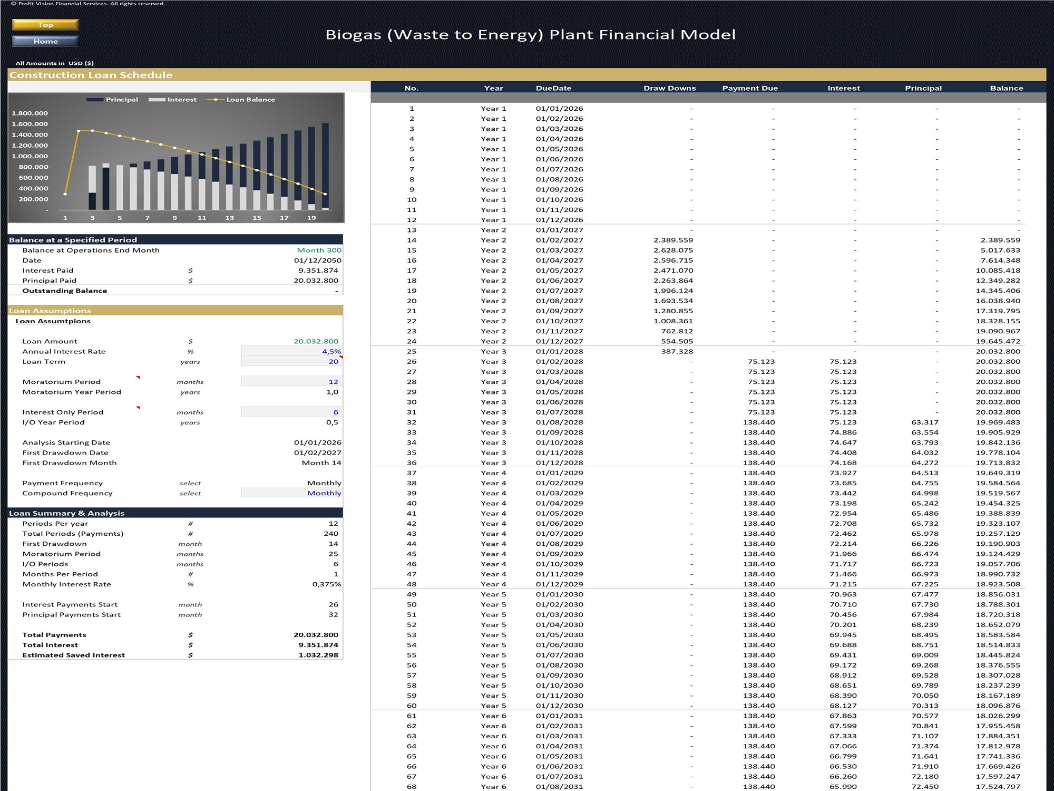The image size is (1054, 791).
Task: Click the Construction Loan Schedule header bar
Action: click(x=92, y=74)
